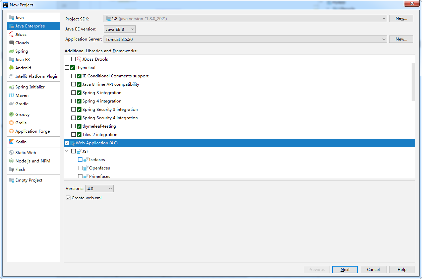
Task: Select thymeleaf-testing row
Action: (x=239, y=126)
